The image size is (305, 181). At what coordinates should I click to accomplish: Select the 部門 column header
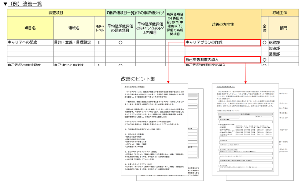[x=283, y=28]
